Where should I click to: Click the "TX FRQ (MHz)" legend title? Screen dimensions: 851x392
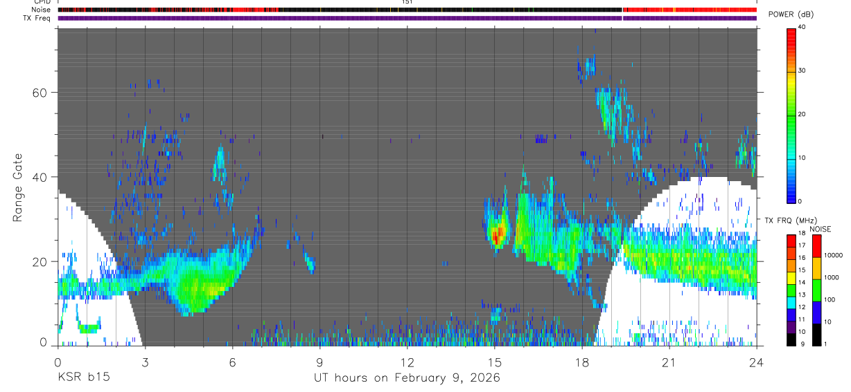click(790, 221)
